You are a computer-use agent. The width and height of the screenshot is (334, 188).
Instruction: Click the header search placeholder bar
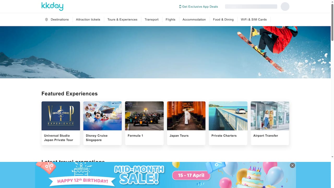(251, 7)
